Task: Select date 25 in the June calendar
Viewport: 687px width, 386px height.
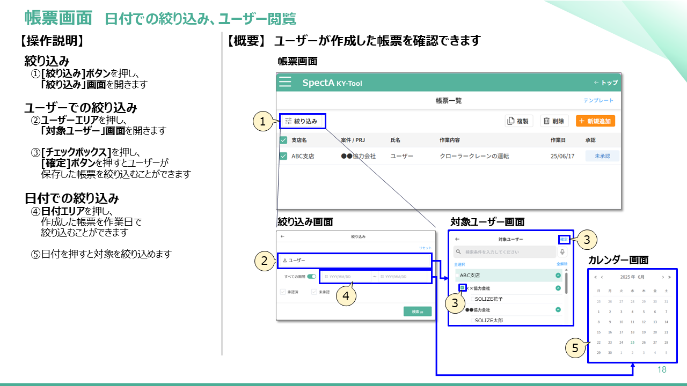Action: [x=633, y=342]
